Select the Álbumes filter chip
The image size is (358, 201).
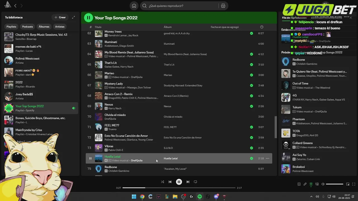[x=44, y=27]
